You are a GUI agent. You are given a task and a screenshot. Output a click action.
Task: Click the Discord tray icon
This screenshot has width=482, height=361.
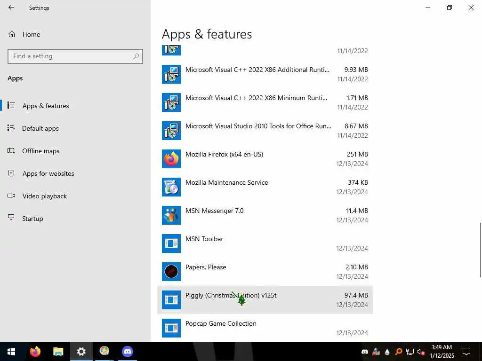tap(365, 352)
